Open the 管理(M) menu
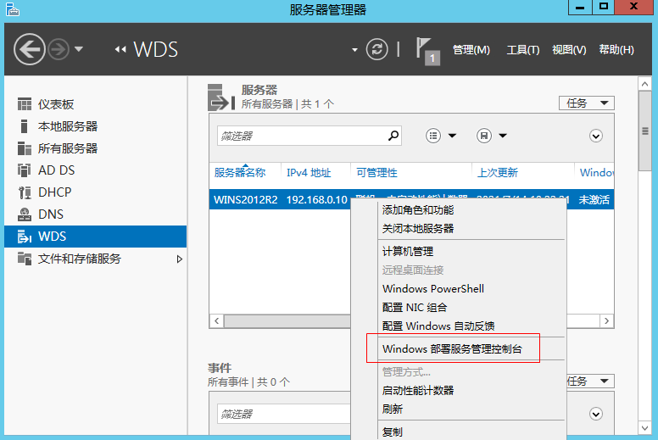 click(x=471, y=50)
